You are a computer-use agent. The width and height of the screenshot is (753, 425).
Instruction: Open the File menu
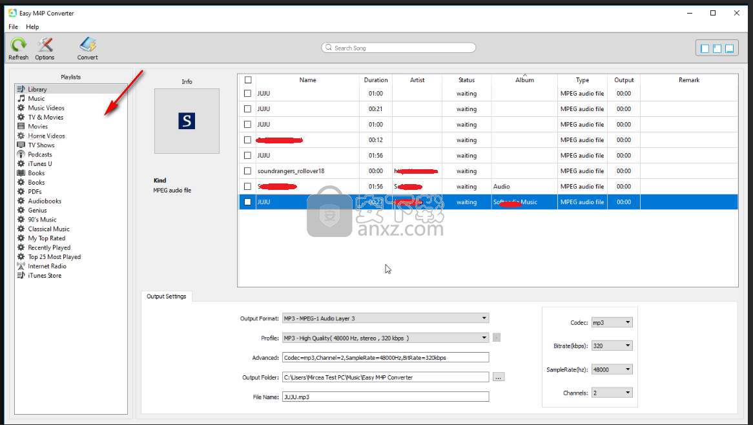point(13,27)
